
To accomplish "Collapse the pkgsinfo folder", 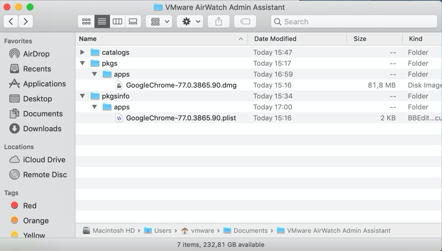I will (x=82, y=96).
